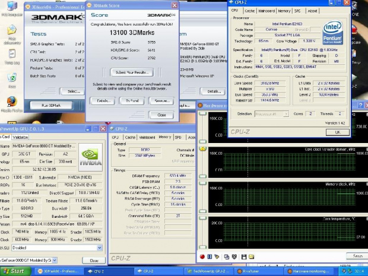
Task: Click the first system tray icon beside the clock
Action: 344,271
